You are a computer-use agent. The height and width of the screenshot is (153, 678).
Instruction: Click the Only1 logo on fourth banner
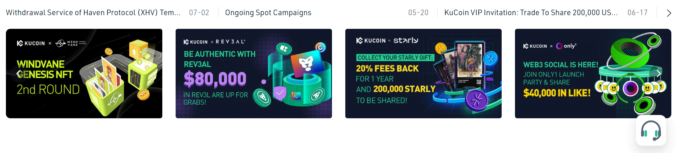click(x=566, y=46)
